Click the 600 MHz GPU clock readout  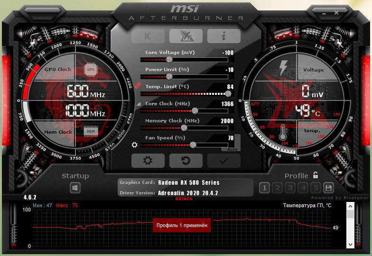point(86,91)
